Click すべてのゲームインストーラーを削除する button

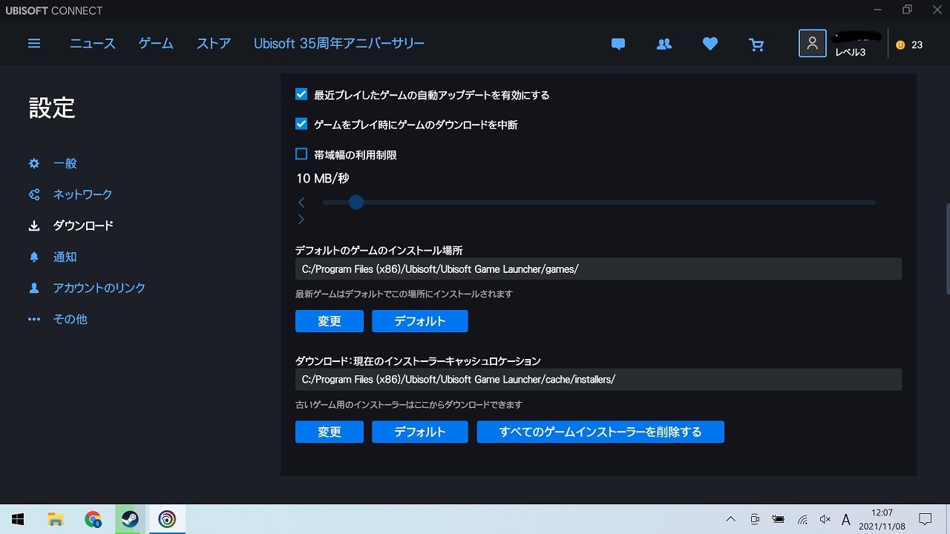tap(600, 432)
